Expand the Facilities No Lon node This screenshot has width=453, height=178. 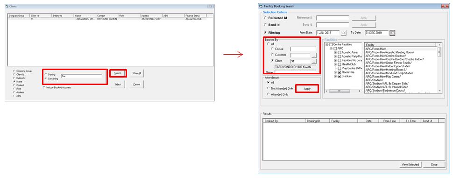pyautogui.click(x=335, y=60)
